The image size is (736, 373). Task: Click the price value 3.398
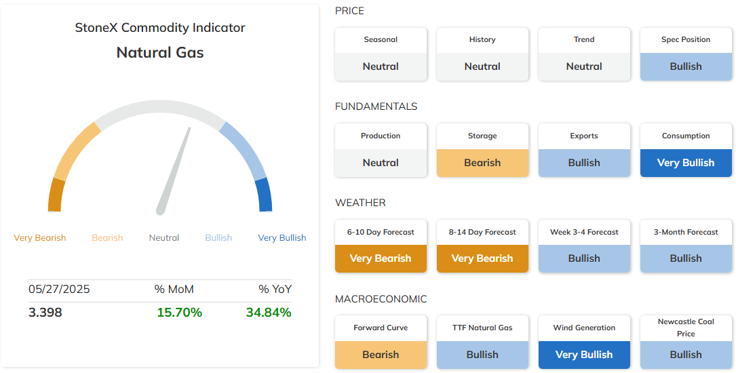45,313
